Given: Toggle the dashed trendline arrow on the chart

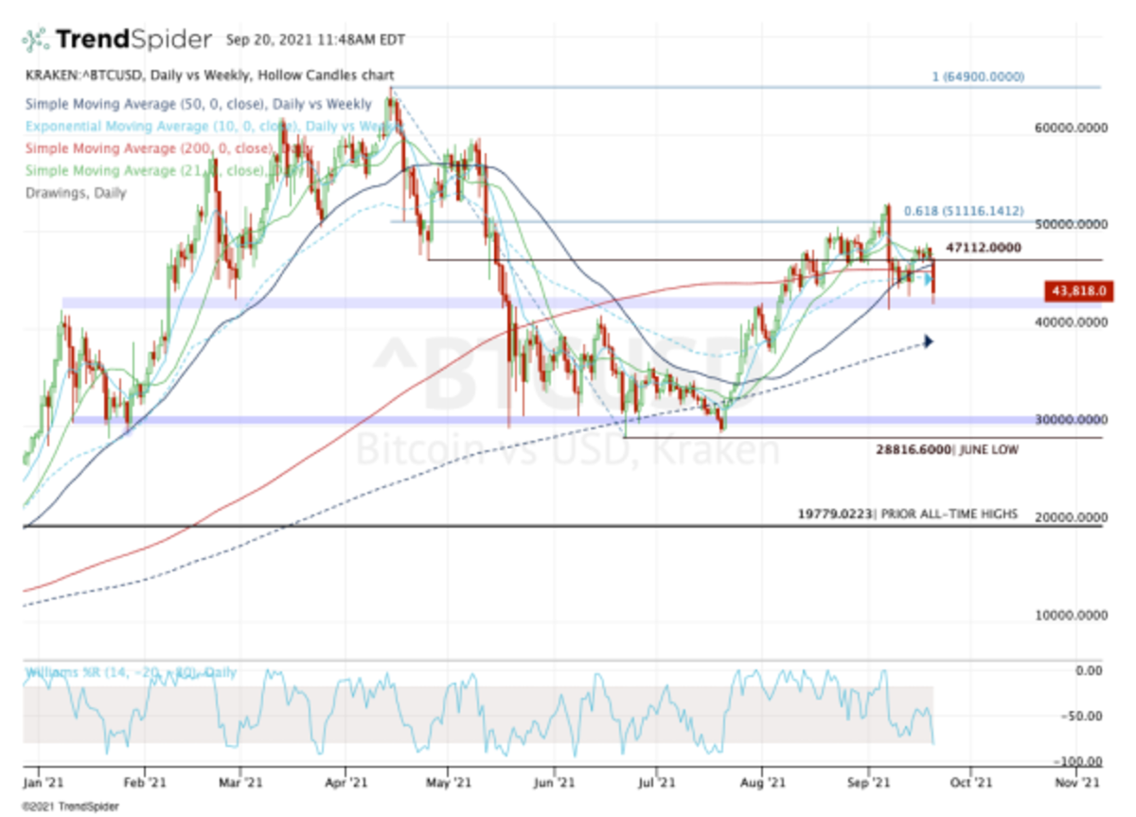Looking at the screenshot, I should click(x=928, y=340).
